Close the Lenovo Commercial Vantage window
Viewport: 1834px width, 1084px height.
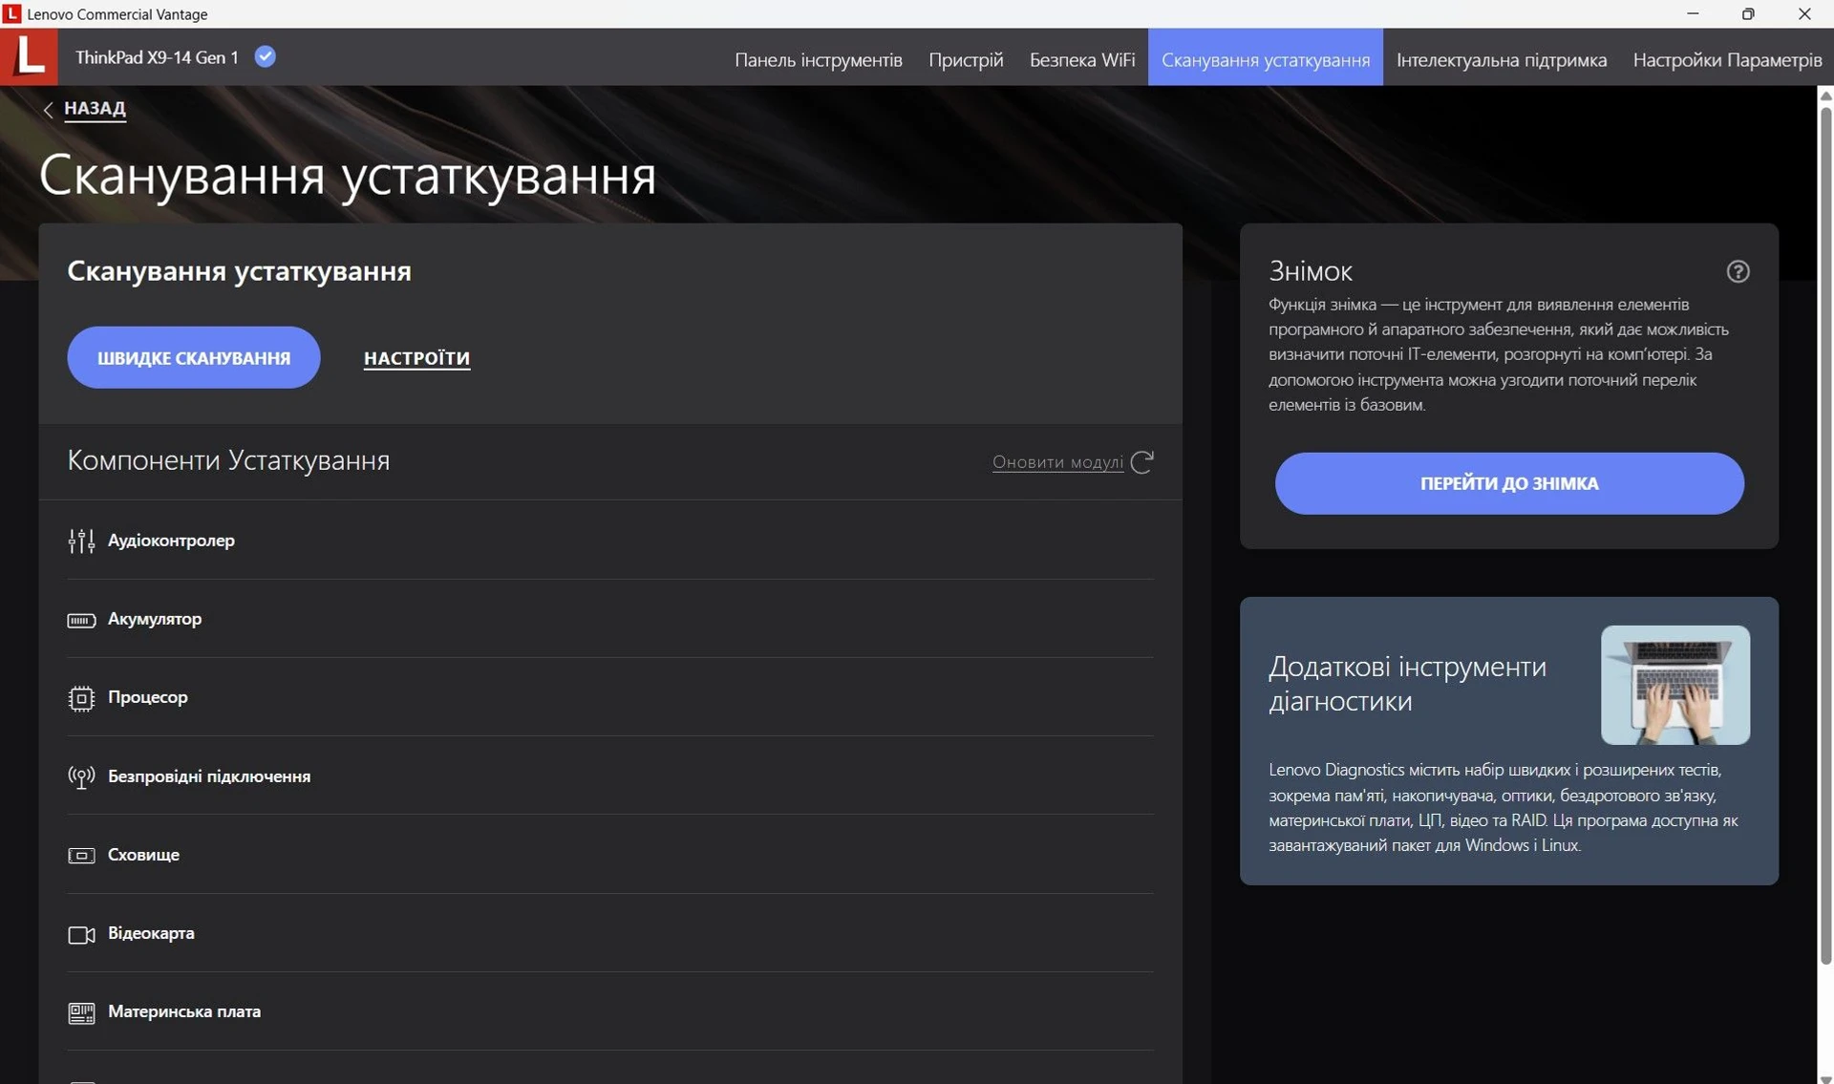pyautogui.click(x=1804, y=13)
